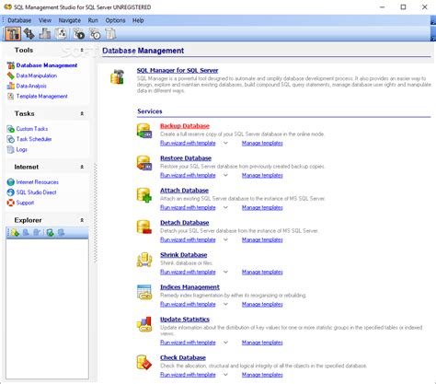Click the first Explorer toolbar icon
This screenshot has width=436, height=384.
tap(15, 233)
